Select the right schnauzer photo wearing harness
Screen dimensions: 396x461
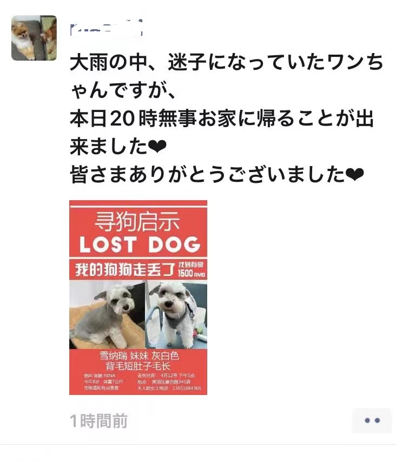click(x=176, y=314)
